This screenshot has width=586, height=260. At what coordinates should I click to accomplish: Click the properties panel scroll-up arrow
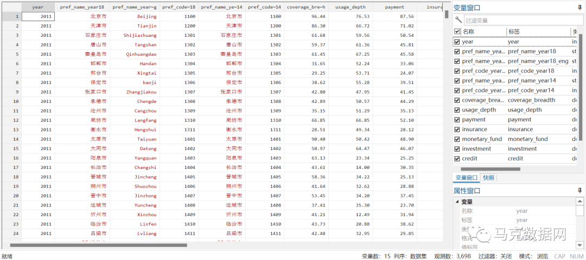[579, 201]
